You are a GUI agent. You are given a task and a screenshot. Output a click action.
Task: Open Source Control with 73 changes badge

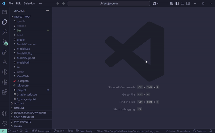[5, 42]
